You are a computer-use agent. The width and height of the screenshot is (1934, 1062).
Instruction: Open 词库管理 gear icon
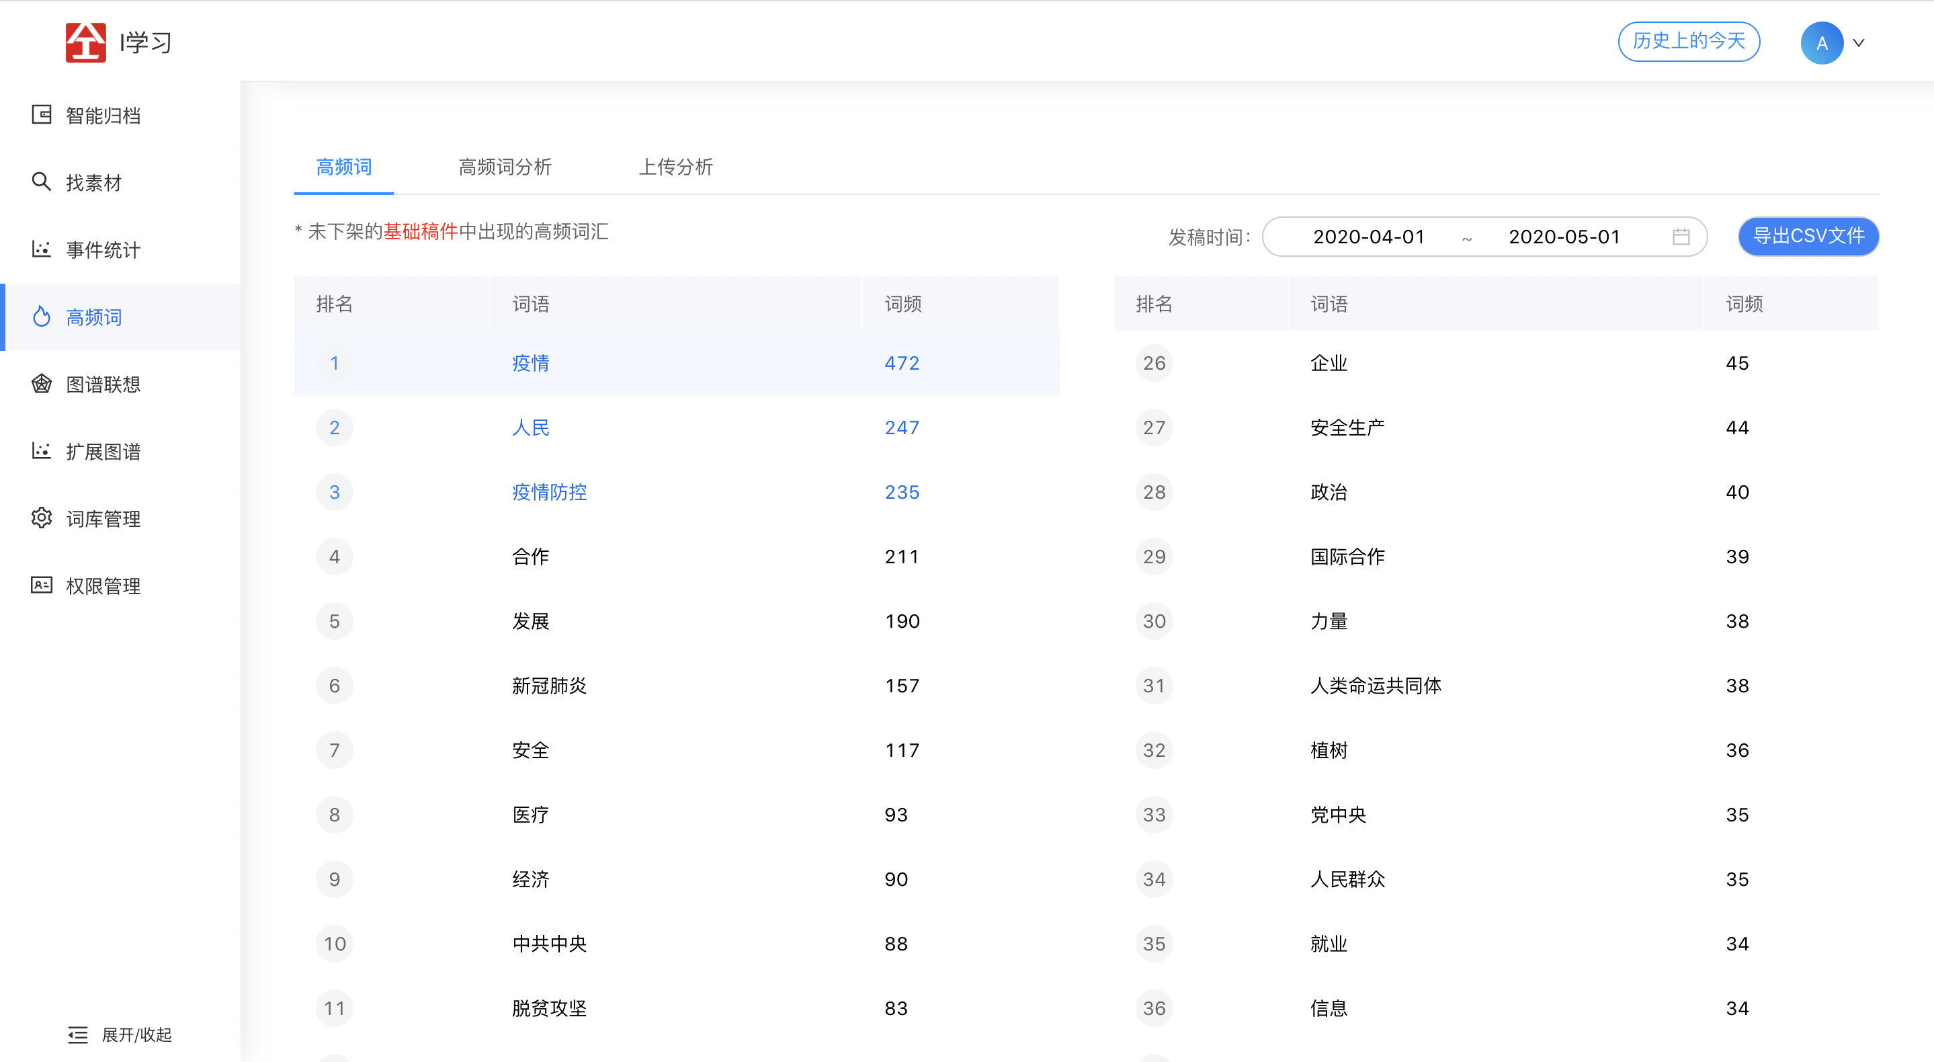(41, 518)
